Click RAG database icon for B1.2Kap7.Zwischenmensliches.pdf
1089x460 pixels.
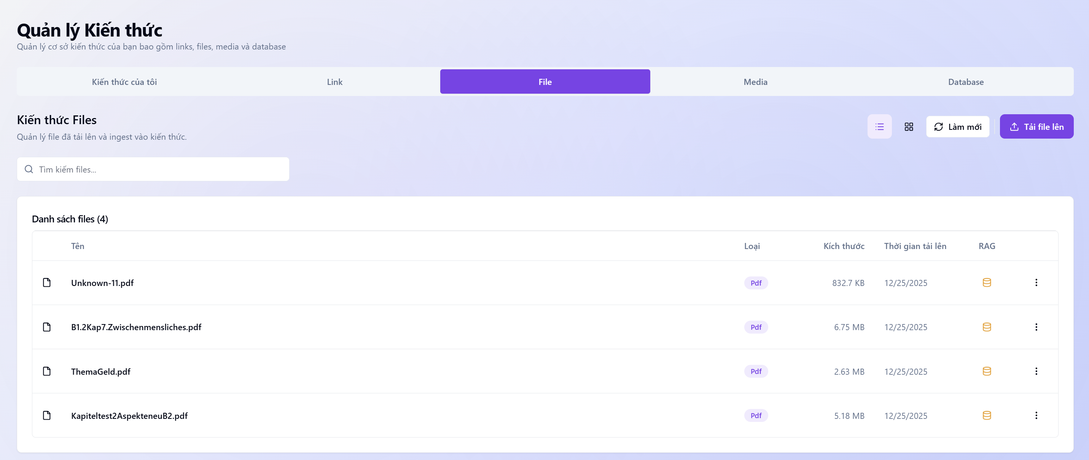(986, 327)
